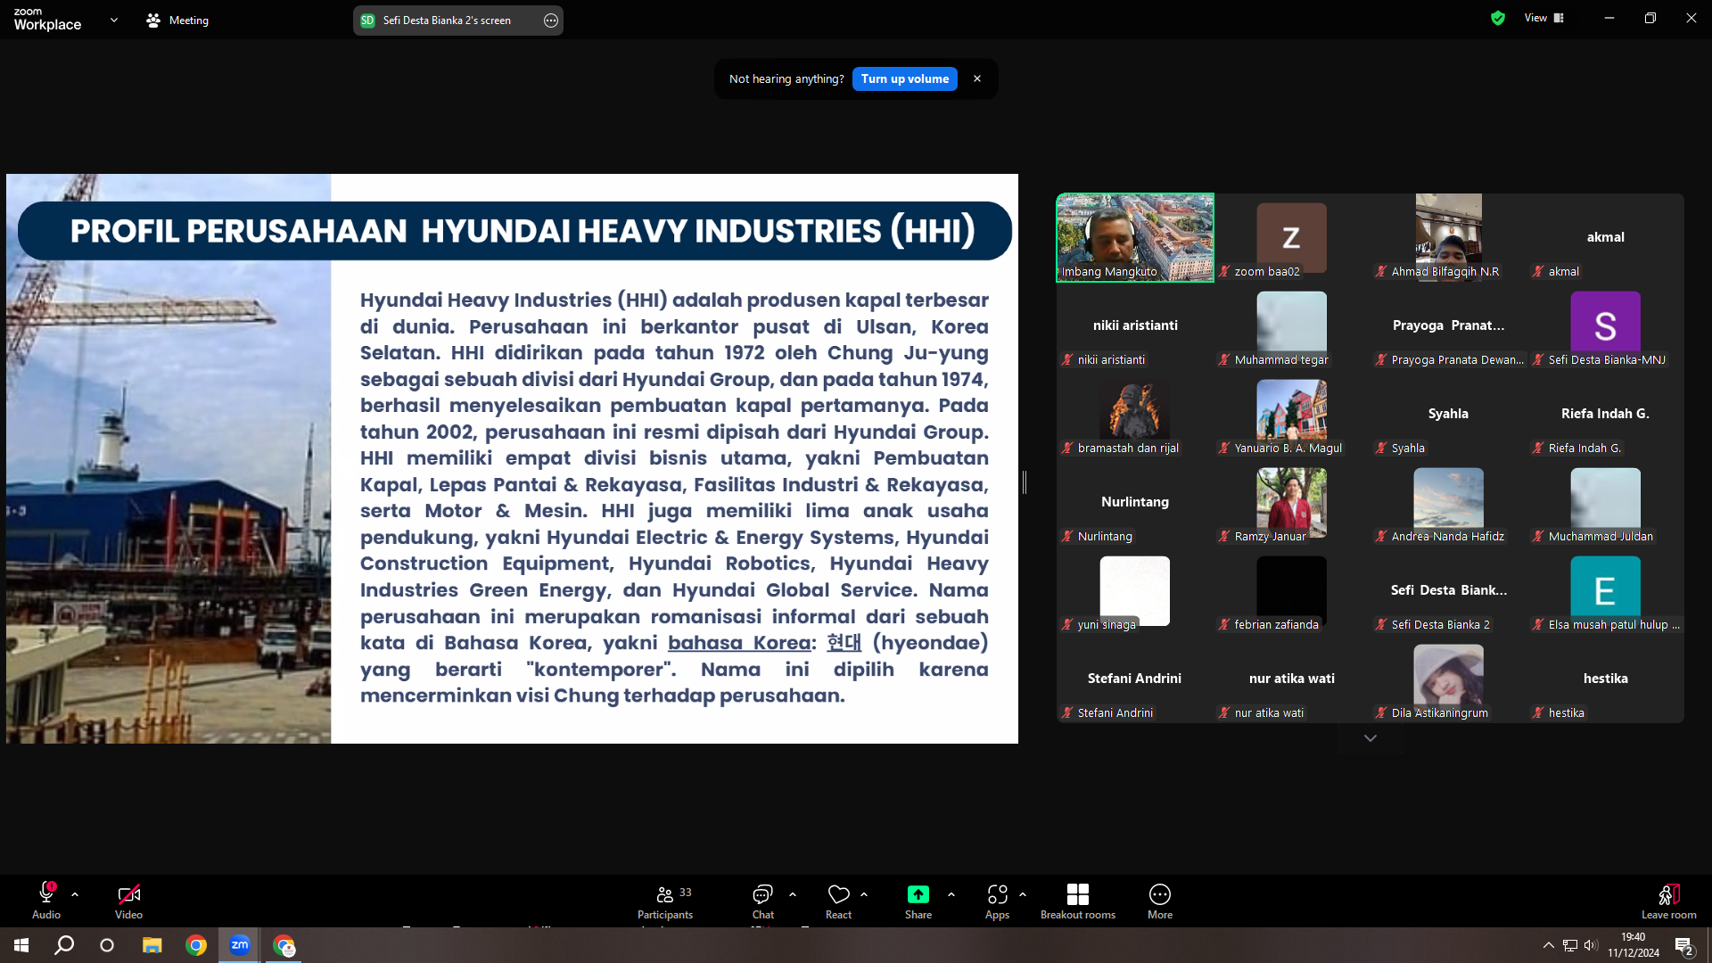Click the Turn up volume button

click(x=905, y=78)
